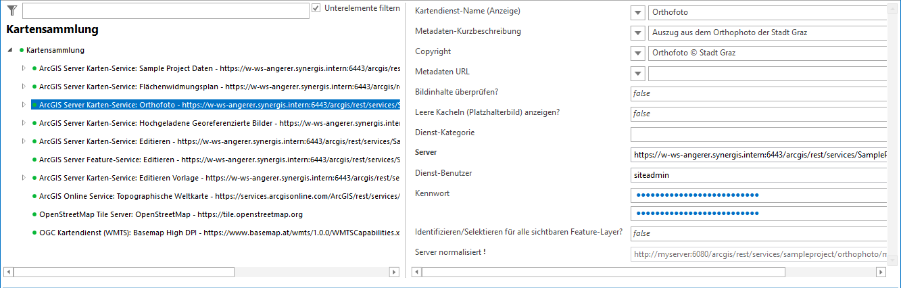Viewport: 901px width, 288px height.
Task: Toggle the Unterelemente filtern checkbox
Action: (316, 8)
